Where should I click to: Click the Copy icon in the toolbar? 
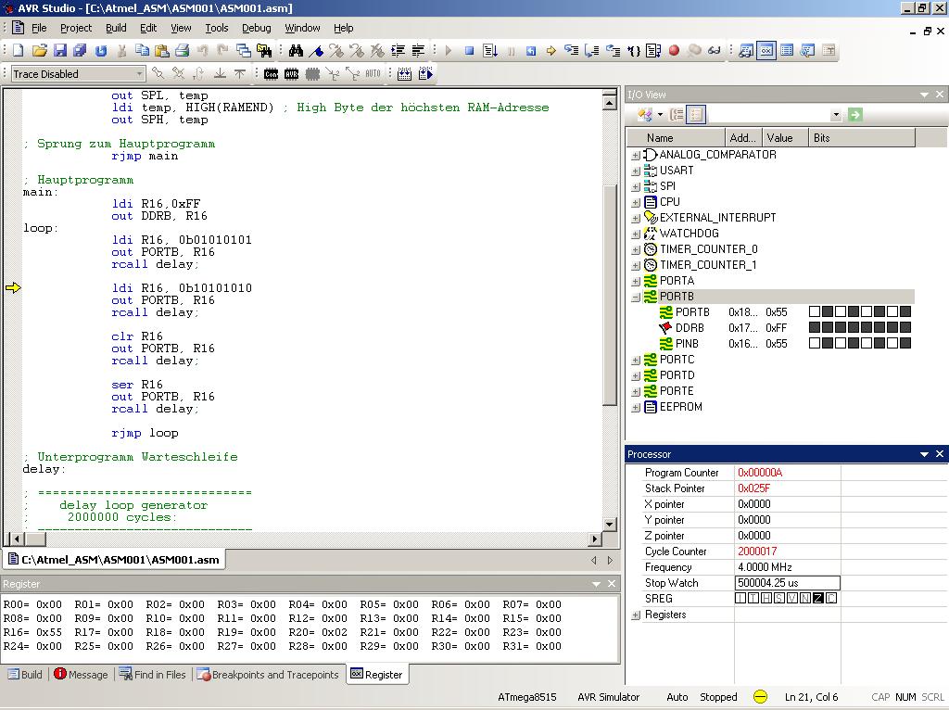[142, 50]
